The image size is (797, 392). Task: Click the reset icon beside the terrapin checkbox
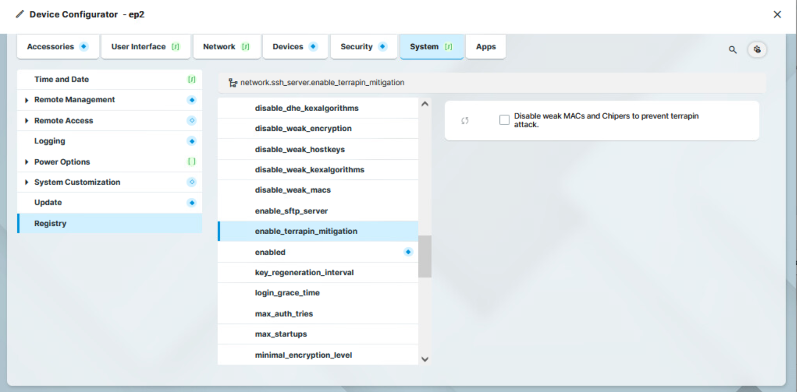(x=465, y=120)
